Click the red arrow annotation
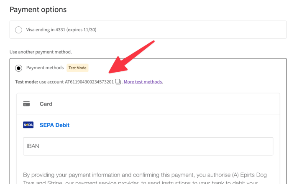This screenshot has height=184, width=294. 131,57
